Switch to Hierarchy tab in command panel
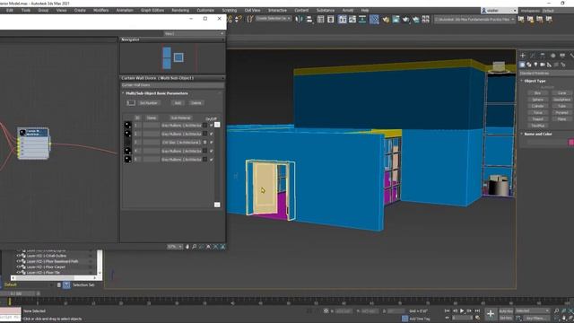Screen dimensions: 574x323 pyautogui.click(x=543, y=56)
